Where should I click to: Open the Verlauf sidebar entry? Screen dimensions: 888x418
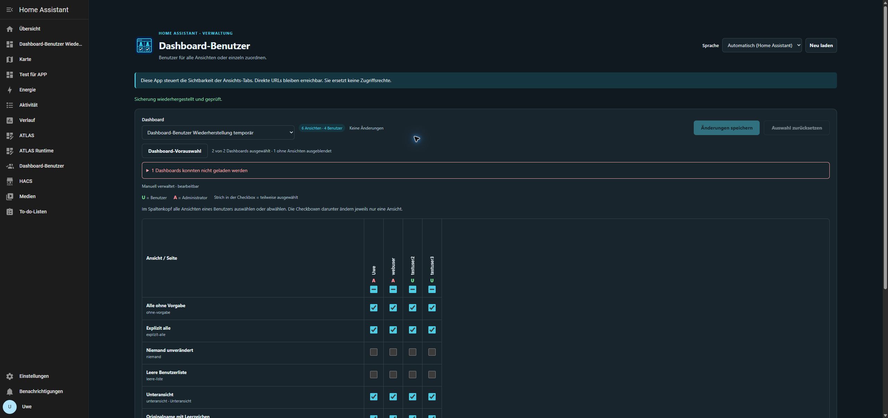(44, 120)
